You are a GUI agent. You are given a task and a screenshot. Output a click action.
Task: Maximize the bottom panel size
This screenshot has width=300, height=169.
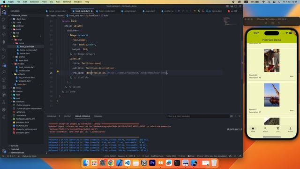point(235,116)
